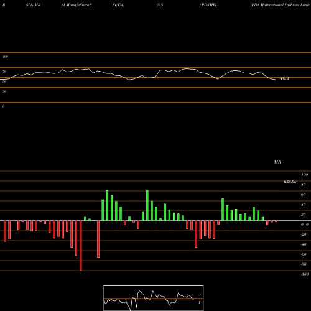Click the -80 label on MR axis
This screenshot has width=311, height=311.
[304, 264]
